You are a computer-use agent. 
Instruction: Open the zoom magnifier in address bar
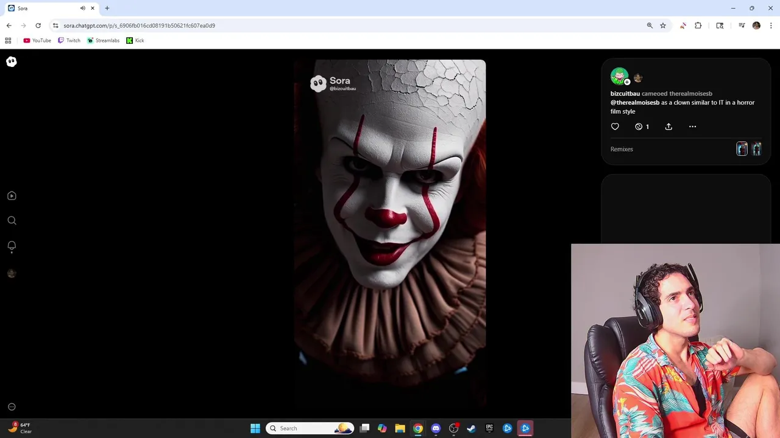pyautogui.click(x=650, y=26)
